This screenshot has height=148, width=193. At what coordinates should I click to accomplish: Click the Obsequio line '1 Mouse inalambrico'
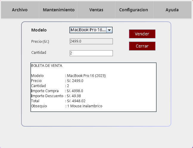pos(85,106)
